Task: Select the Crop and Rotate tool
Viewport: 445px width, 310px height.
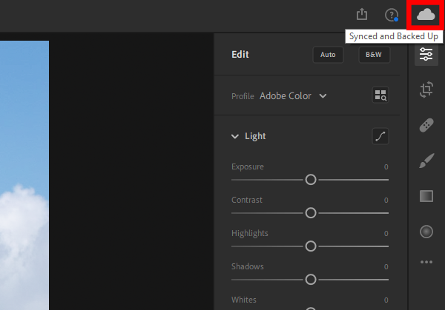Action: [x=426, y=90]
